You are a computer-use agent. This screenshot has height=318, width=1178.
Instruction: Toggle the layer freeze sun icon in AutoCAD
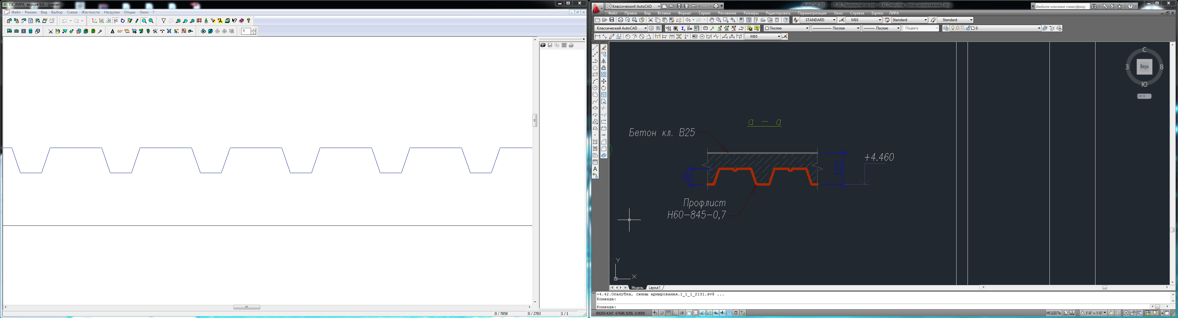[x=957, y=28]
